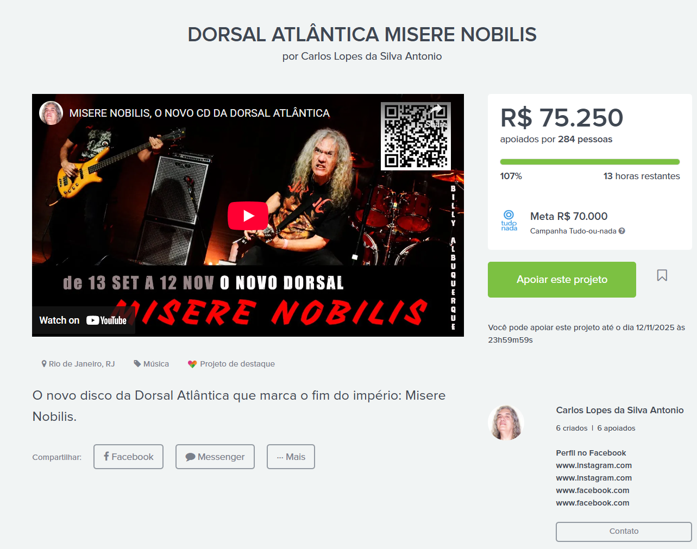This screenshot has width=697, height=549.
Task: Open Watch on YouTube link
Action: coord(83,320)
